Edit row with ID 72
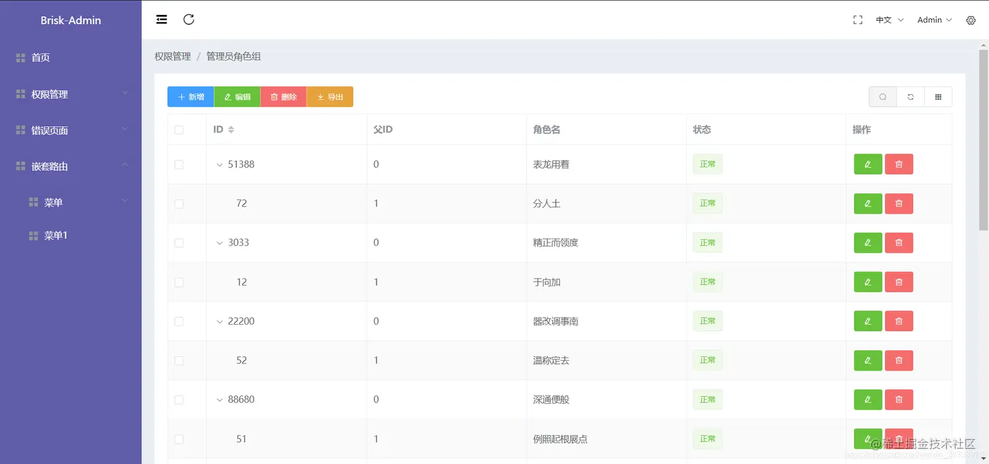Viewport: 989px width, 464px height. [868, 204]
